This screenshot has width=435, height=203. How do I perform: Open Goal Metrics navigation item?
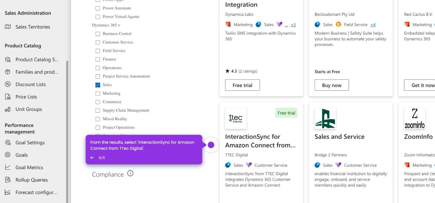click(29, 167)
